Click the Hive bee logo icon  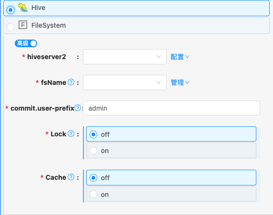(23, 8)
